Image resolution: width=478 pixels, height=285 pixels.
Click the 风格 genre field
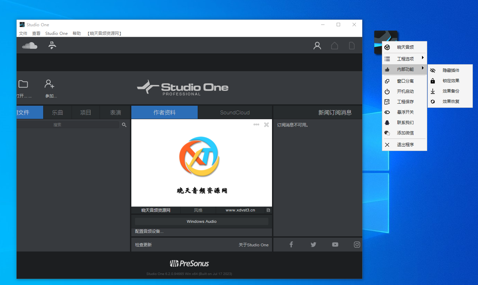(x=198, y=210)
